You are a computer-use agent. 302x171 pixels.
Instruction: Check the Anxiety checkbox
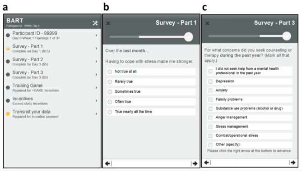coord(210,90)
